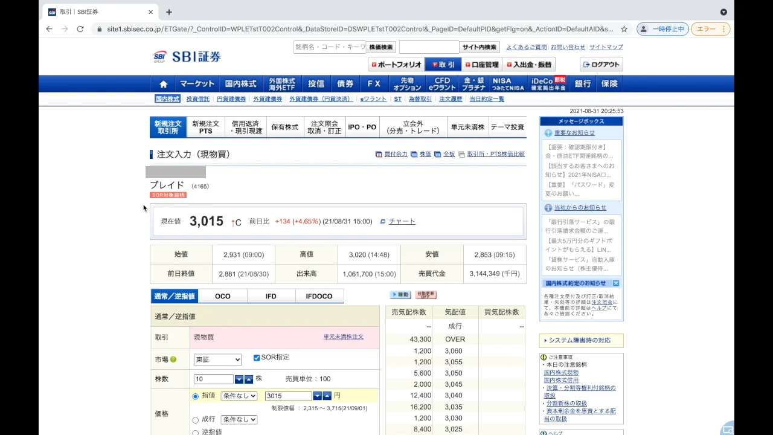Open FX in main navigation
773x435 pixels.
pos(374,84)
